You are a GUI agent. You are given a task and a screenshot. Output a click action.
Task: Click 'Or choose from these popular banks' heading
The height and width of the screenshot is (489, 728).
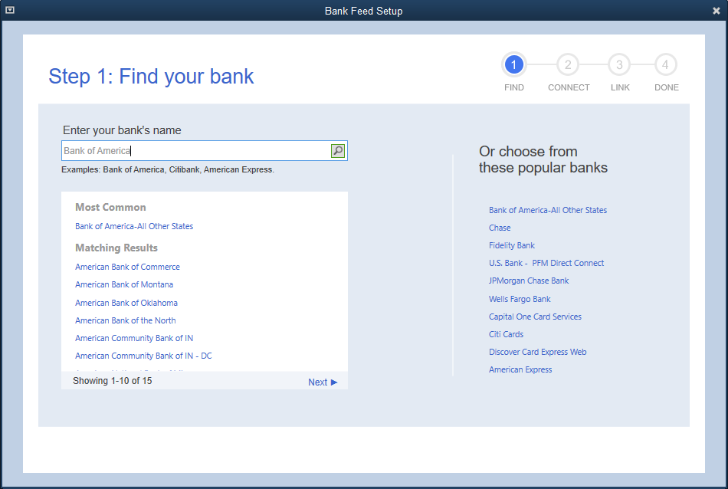[543, 159]
